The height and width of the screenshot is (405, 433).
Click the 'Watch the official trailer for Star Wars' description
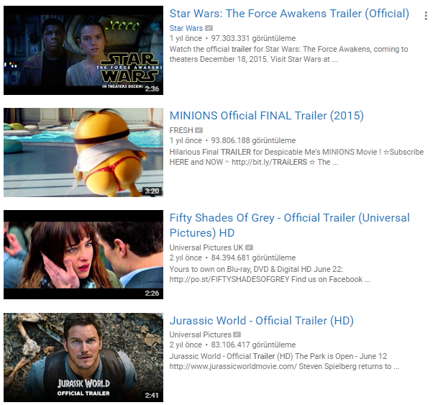pyautogui.click(x=288, y=54)
